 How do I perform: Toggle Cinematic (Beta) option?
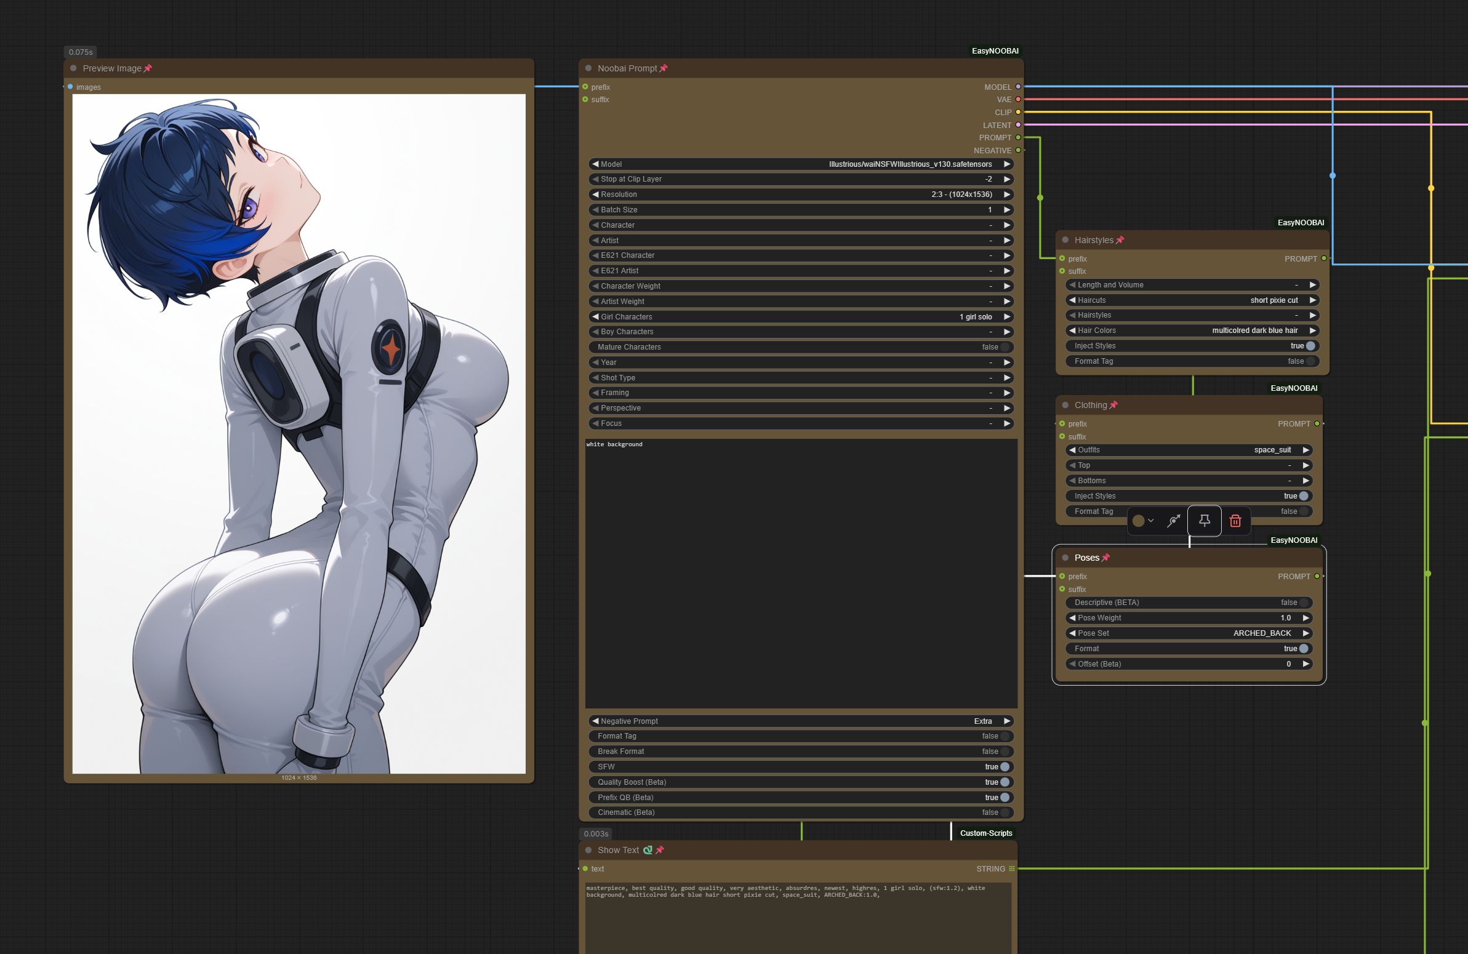click(1004, 812)
